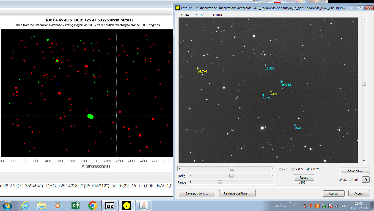This screenshot has width=374, height=211.
Task: Select comparison star marker 17.21
Action: pyautogui.click(x=263, y=95)
